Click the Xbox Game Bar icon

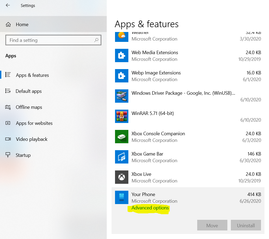pyautogui.click(x=122, y=157)
